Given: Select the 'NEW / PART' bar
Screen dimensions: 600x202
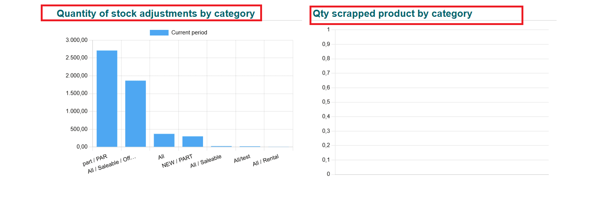Looking at the screenshot, I should click(x=193, y=142).
